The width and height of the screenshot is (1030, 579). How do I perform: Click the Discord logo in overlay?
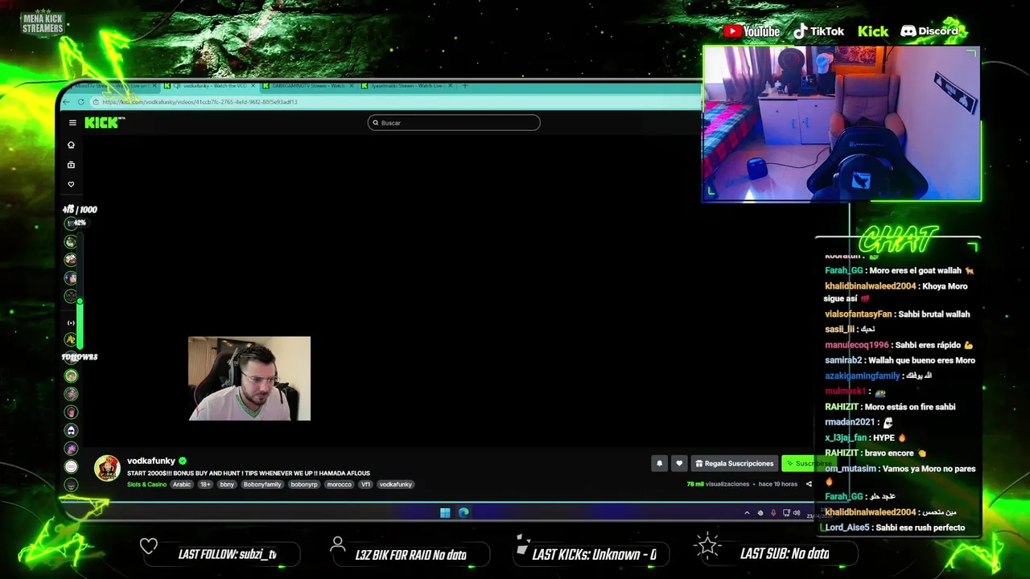coord(929,31)
